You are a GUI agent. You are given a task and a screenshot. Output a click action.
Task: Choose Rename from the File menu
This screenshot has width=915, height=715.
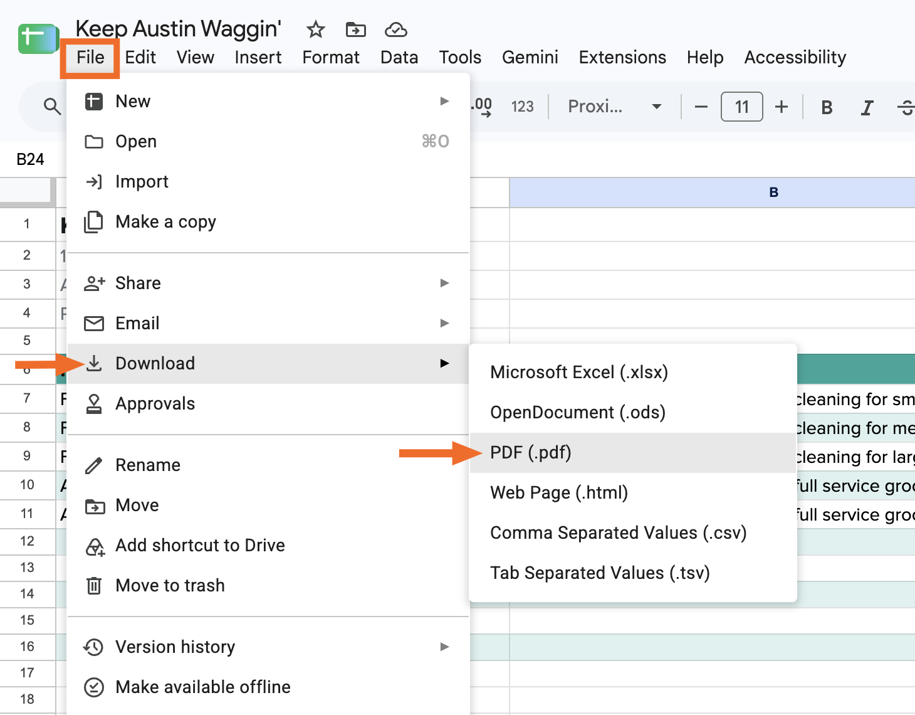pyautogui.click(x=268, y=465)
